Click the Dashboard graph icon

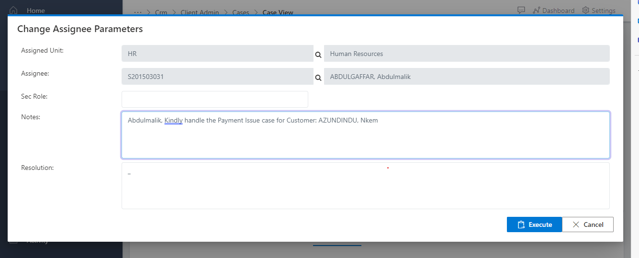pos(536,10)
